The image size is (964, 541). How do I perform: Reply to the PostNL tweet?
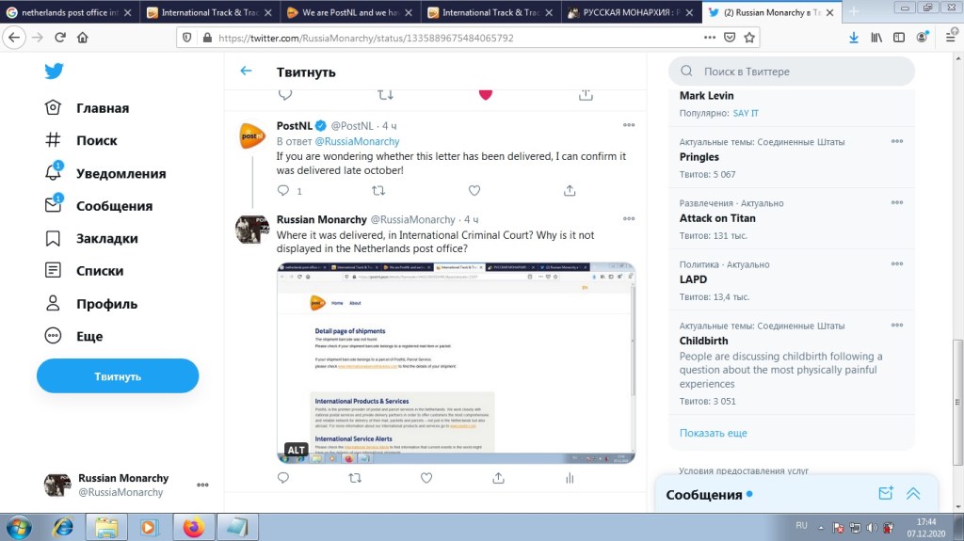(284, 190)
